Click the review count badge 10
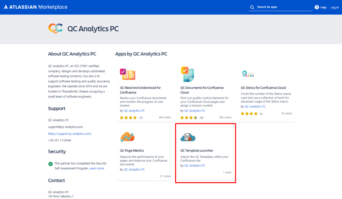 (201, 118)
